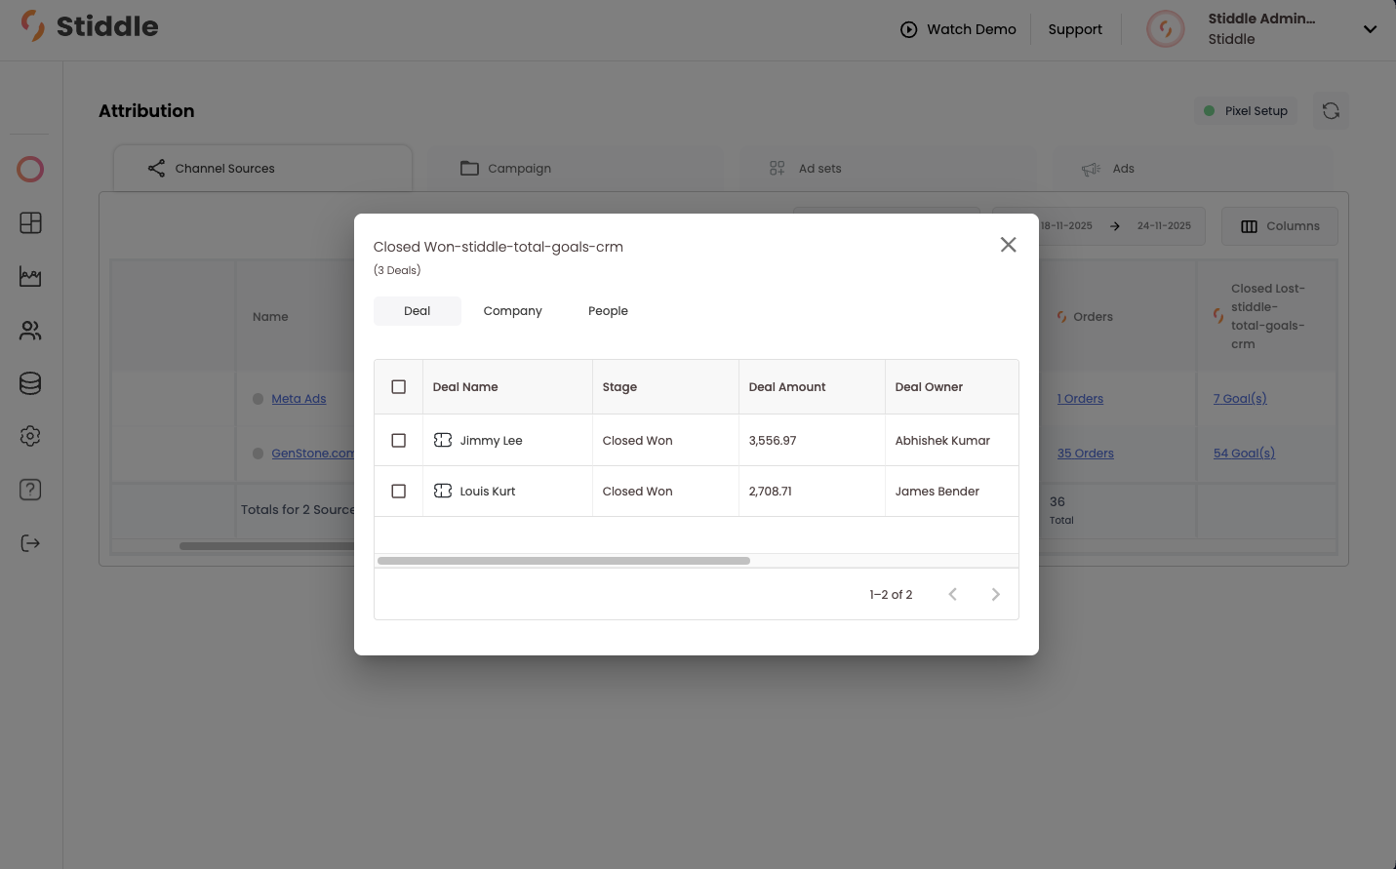Open the Stiddle Admin avatar icon
1396x869 pixels.
1165,29
